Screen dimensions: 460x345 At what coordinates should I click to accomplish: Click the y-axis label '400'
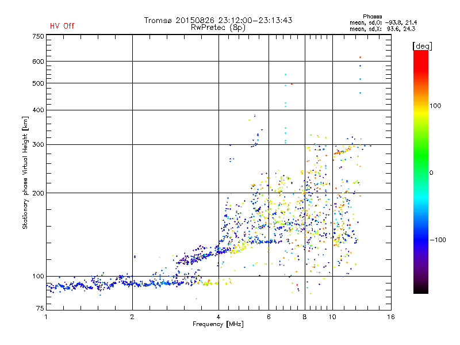point(38,110)
